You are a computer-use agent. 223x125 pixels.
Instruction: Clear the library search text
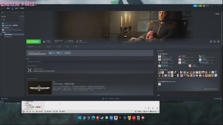click(20, 20)
